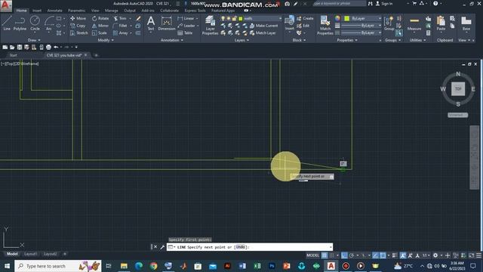The image size is (483, 272).
Task: Click the Move command
Action: click(x=78, y=18)
